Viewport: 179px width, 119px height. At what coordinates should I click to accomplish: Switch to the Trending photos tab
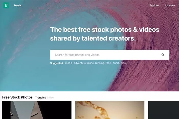pos(41,98)
